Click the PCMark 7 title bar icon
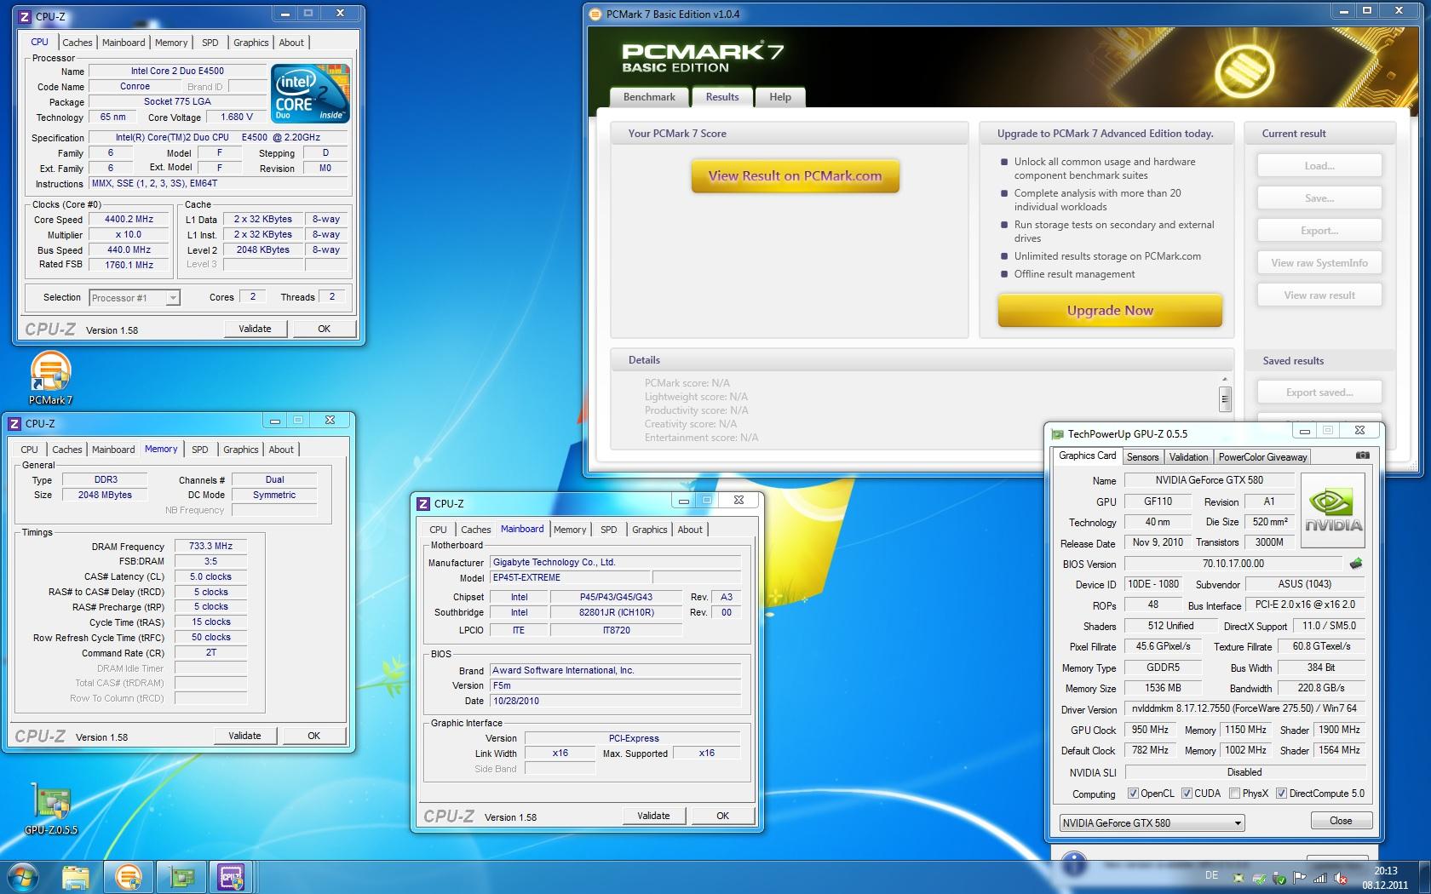 click(x=595, y=14)
